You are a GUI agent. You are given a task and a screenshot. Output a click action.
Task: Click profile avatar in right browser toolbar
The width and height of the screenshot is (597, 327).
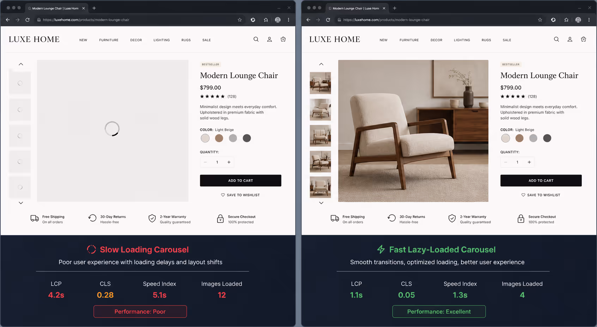click(578, 20)
